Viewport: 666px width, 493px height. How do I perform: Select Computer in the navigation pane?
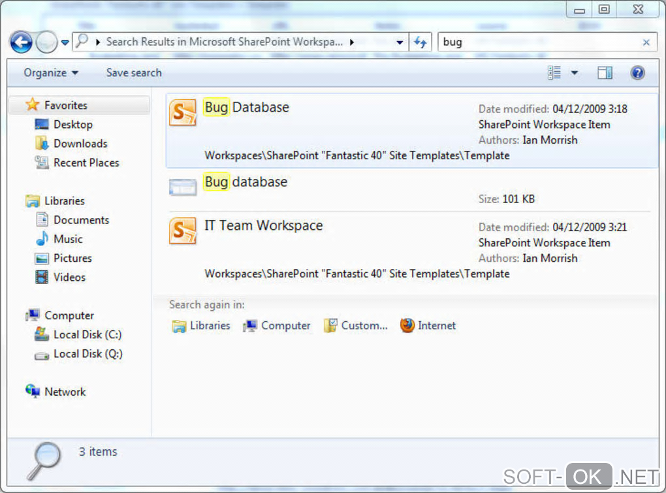coord(69,315)
